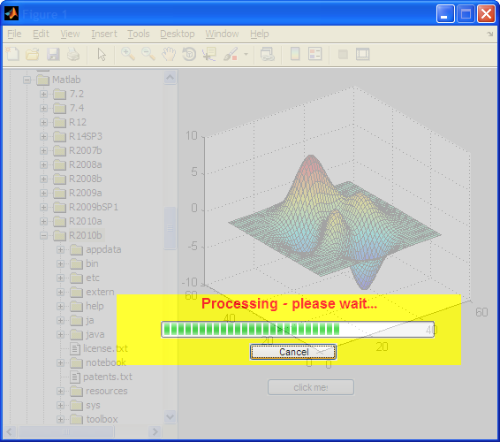This screenshot has height=442, width=500.
Task: Click the dock figure arrow in menu bar
Action: point(489,34)
